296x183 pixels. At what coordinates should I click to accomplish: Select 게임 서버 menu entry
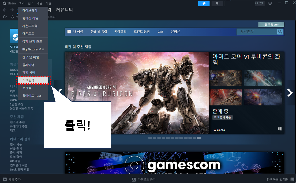point(33,72)
